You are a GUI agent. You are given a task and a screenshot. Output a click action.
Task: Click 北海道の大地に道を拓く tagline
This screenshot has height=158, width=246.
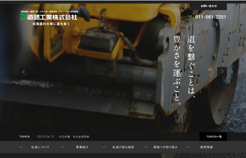[x=51, y=24]
